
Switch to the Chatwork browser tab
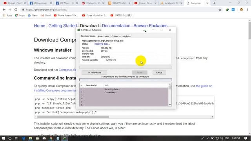click(93, 3)
